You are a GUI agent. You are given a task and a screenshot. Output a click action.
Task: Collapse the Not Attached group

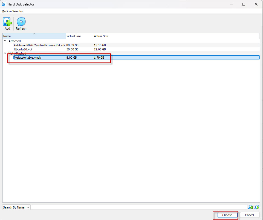5,53
